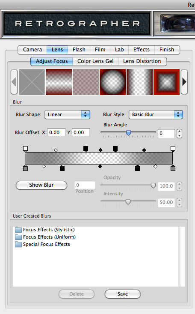Select the vertical band blur preset
Image resolution: width=195 pixels, height=314 pixels.
click(139, 82)
